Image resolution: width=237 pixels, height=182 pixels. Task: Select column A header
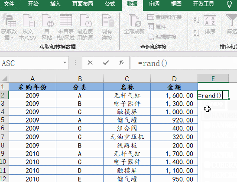tap(32, 78)
